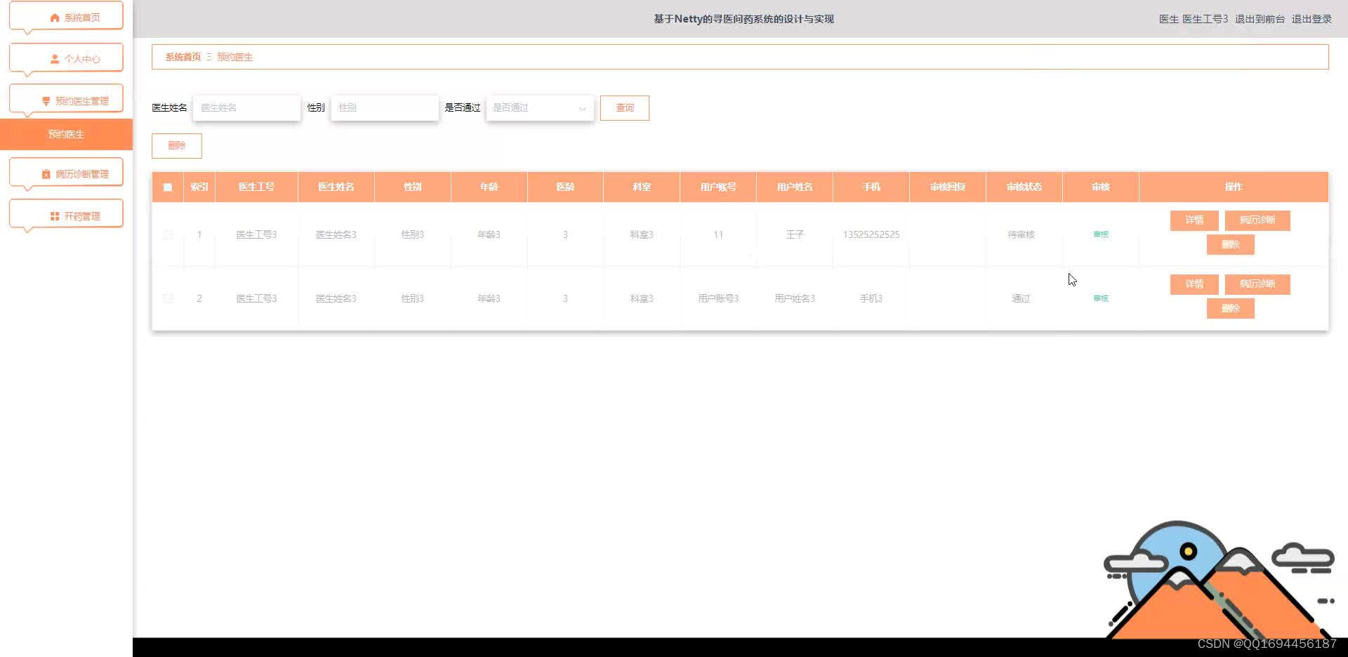Open the 开药管理 sidebar menu
1348x657 pixels.
(x=66, y=215)
